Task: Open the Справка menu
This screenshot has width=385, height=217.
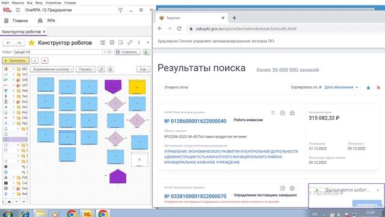Action: click(x=70, y=2)
